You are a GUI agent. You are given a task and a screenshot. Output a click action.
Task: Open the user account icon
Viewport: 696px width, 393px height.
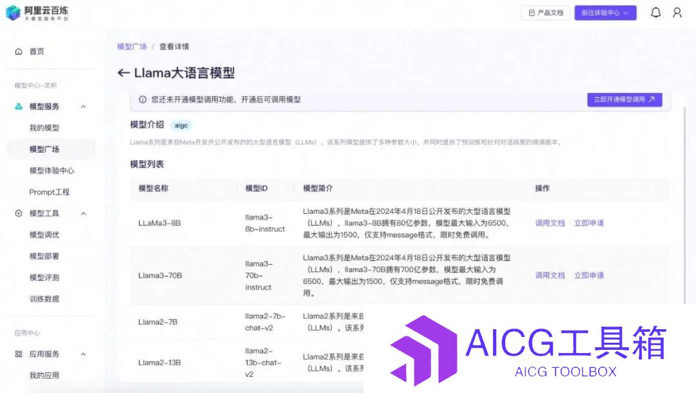(677, 12)
